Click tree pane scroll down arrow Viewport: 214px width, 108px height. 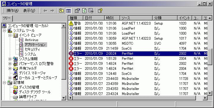click(64, 98)
